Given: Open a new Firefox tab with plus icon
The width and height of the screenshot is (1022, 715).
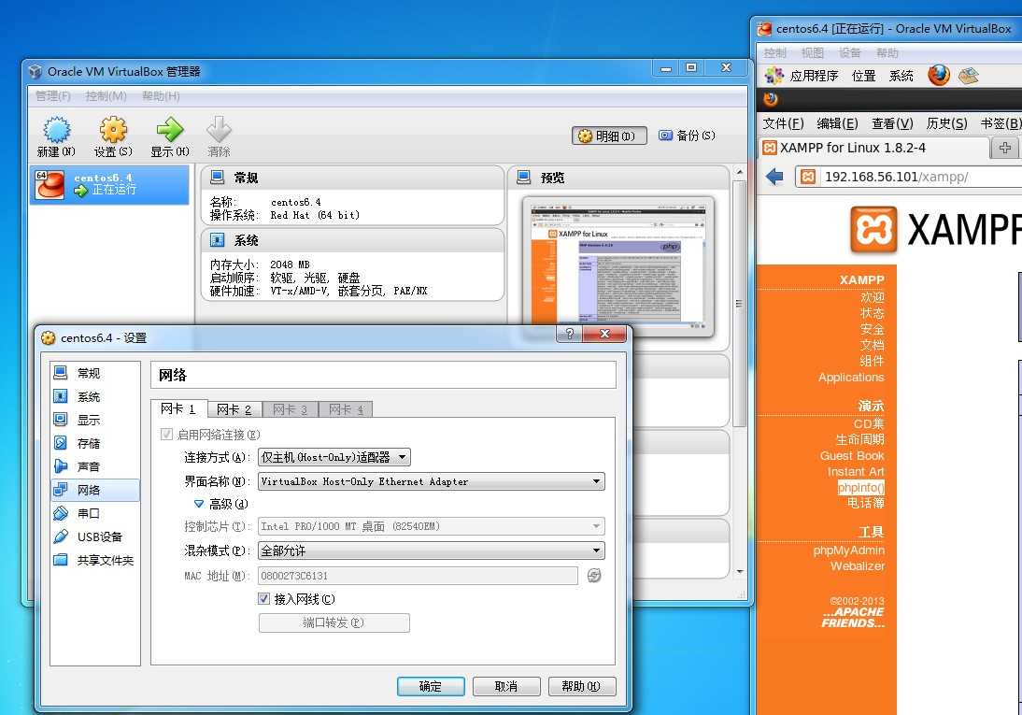Looking at the screenshot, I should pyautogui.click(x=1005, y=148).
